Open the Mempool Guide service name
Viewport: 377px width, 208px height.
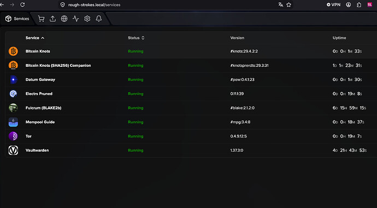pyautogui.click(x=40, y=122)
